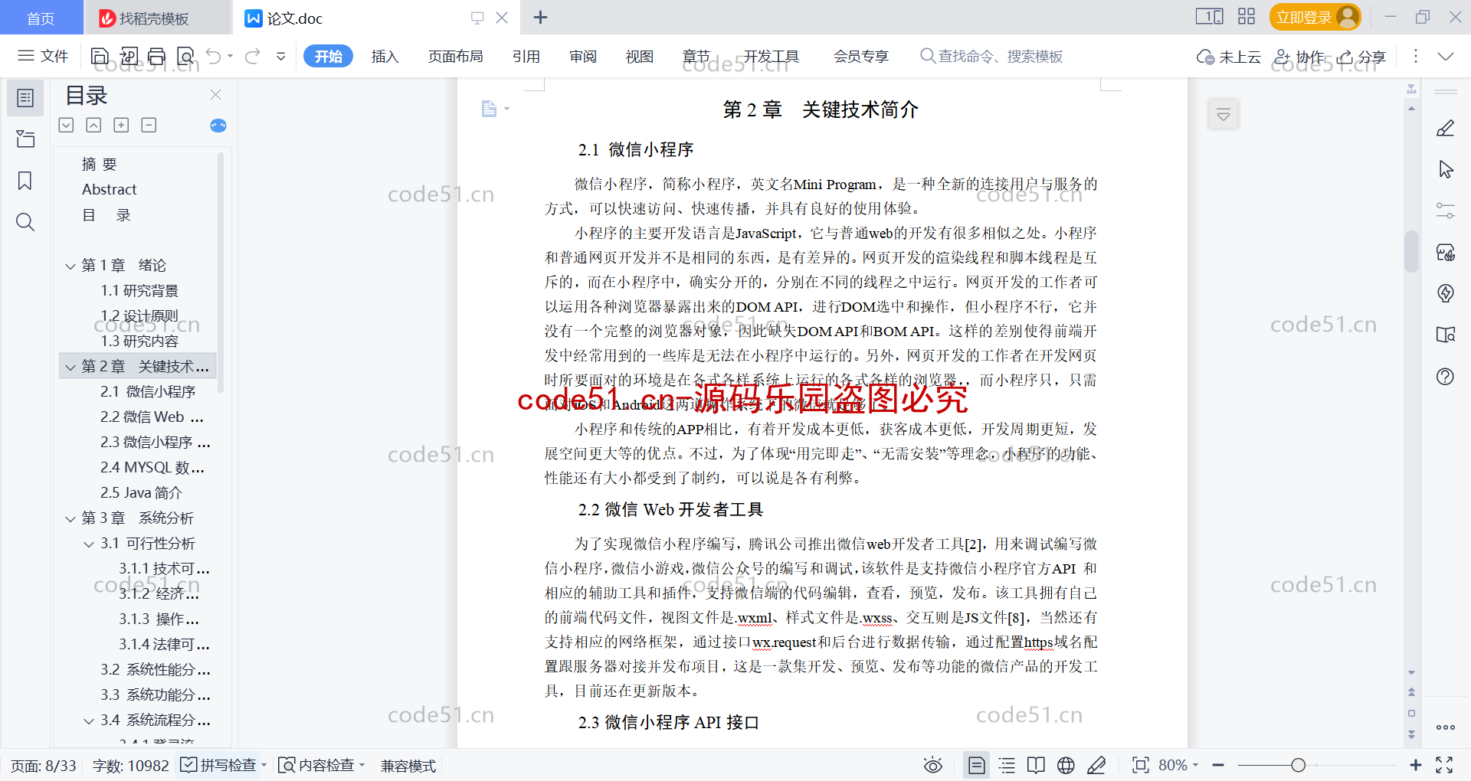Toggle eye protection mode icon
Image resolution: width=1471 pixels, height=781 pixels.
click(932, 765)
